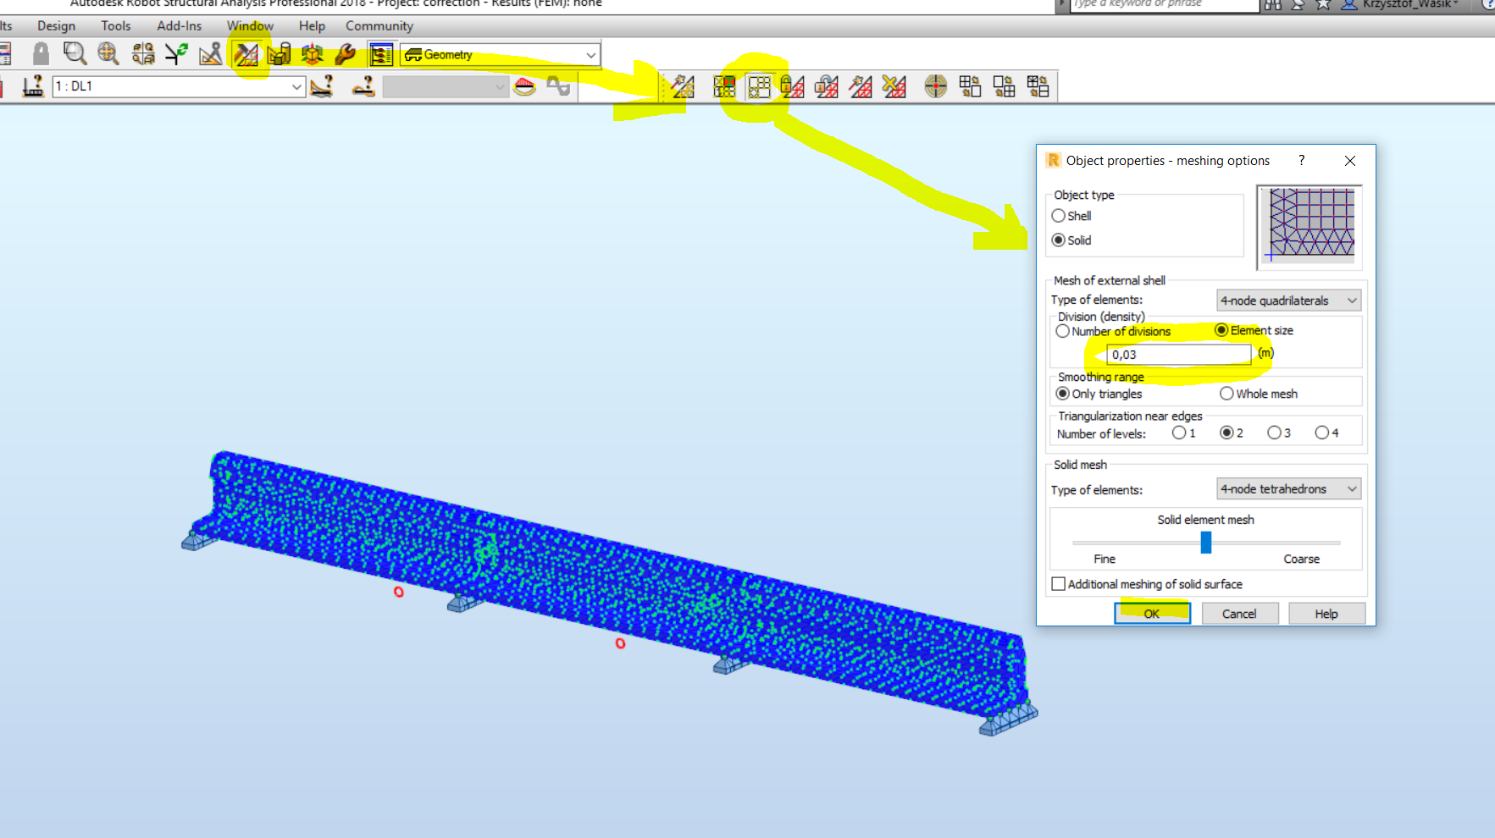Open the 1 : DL1 load case dropdown
This screenshot has width=1495, height=838.
pos(179,86)
